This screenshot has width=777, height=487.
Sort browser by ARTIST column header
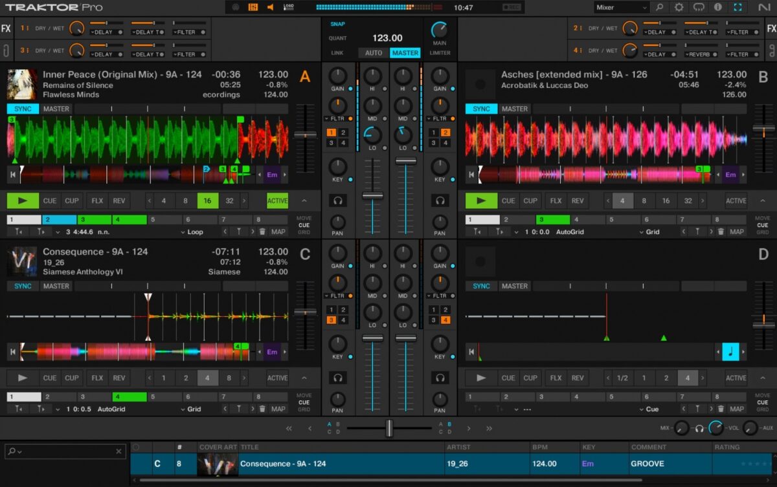(x=486, y=447)
